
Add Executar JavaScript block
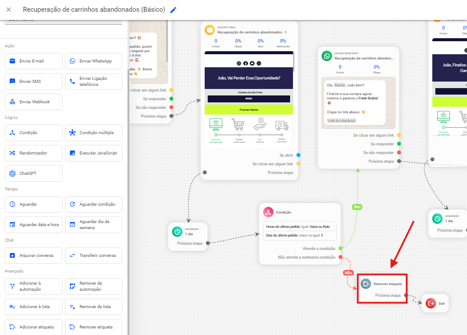click(x=94, y=153)
